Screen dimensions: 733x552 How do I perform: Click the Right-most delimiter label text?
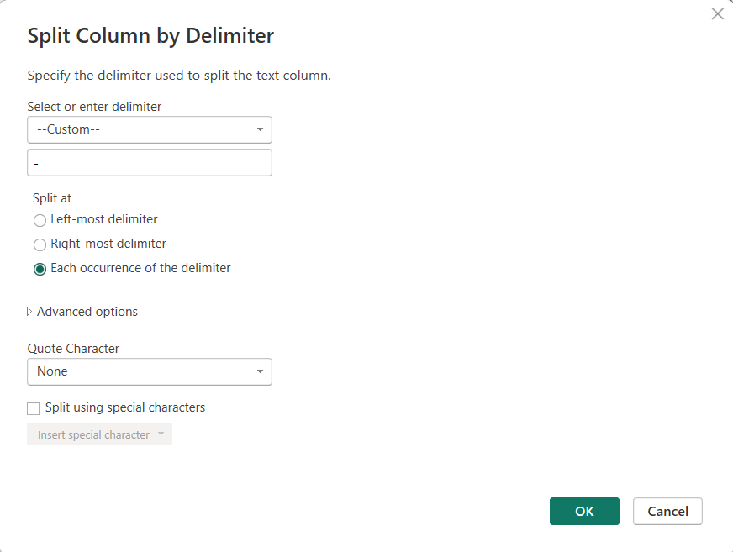[x=108, y=244]
